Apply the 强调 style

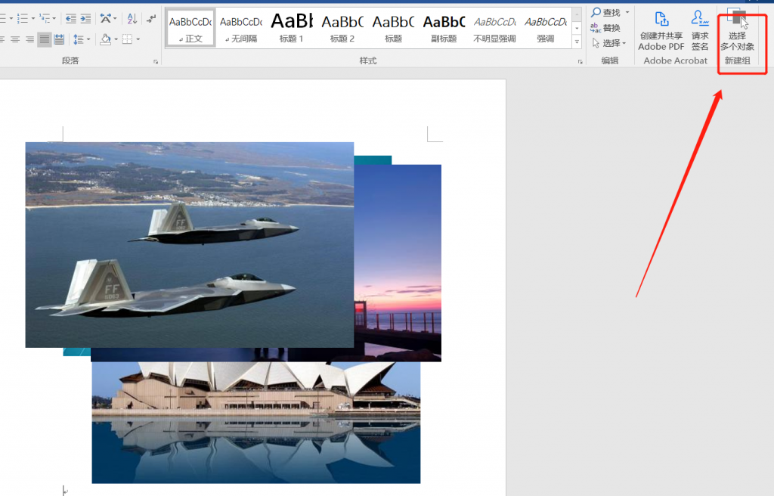click(546, 28)
